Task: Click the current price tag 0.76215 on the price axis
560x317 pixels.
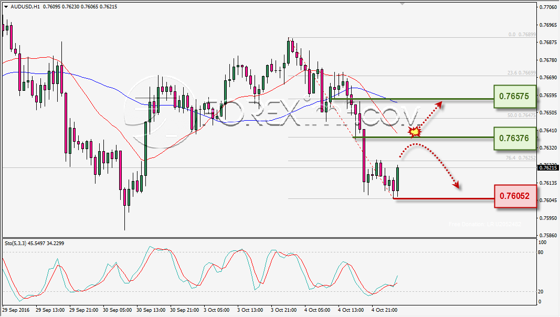Action: 548,167
